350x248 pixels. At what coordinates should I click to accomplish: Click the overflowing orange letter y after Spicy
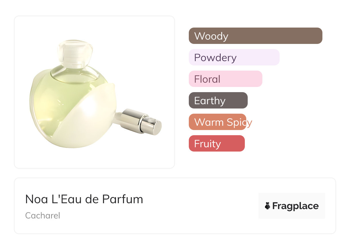249,123
